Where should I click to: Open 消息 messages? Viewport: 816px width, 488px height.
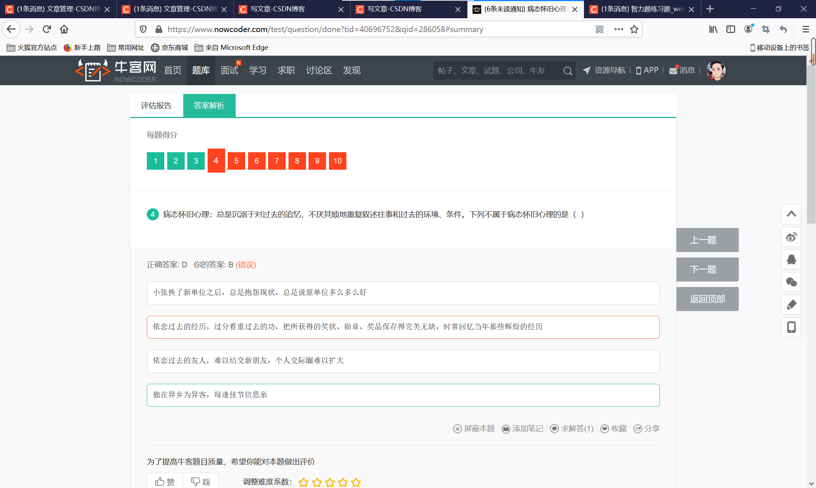[682, 70]
